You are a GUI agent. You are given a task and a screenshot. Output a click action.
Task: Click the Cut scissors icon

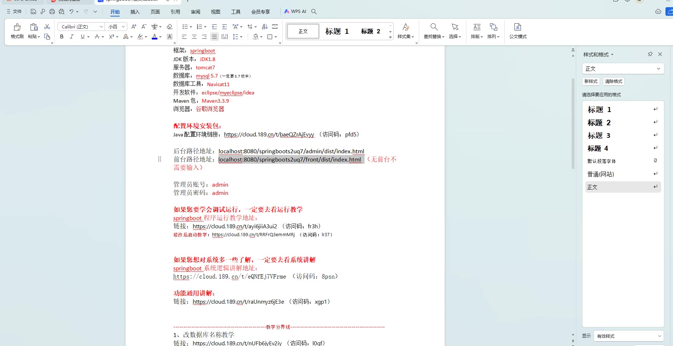pos(47,27)
